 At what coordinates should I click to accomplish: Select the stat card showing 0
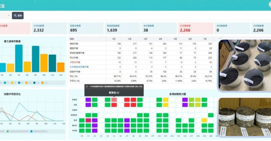(232, 28)
